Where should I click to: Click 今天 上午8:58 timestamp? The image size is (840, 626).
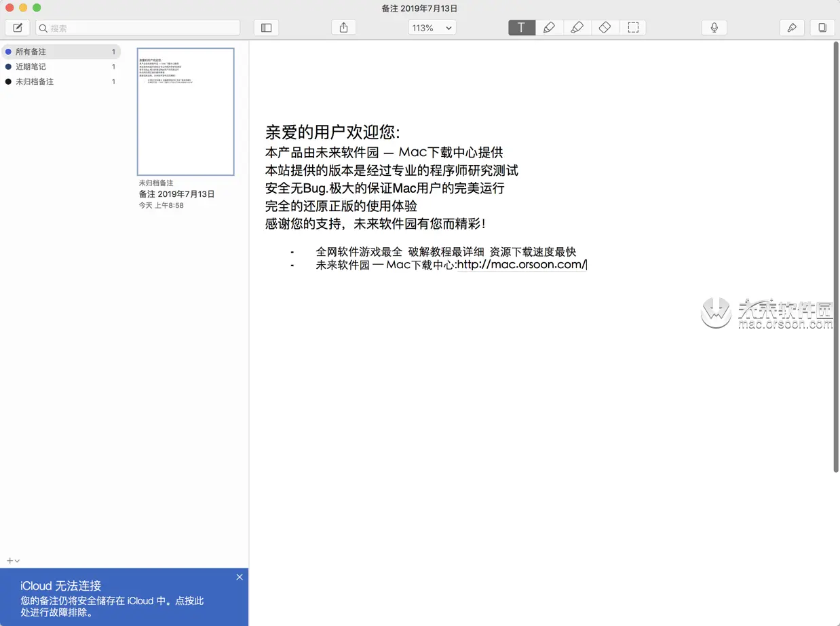tap(161, 205)
